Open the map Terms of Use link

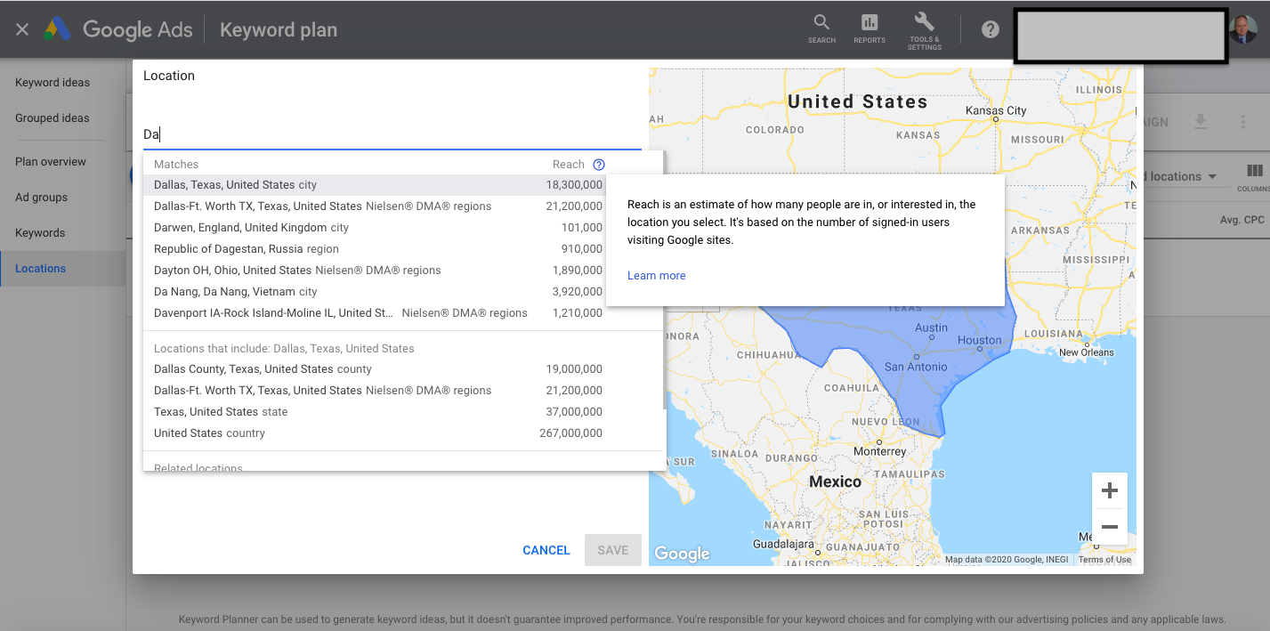click(1104, 560)
